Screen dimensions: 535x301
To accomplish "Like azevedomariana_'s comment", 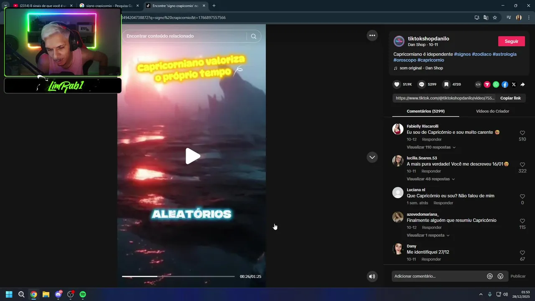I will pos(522,221).
